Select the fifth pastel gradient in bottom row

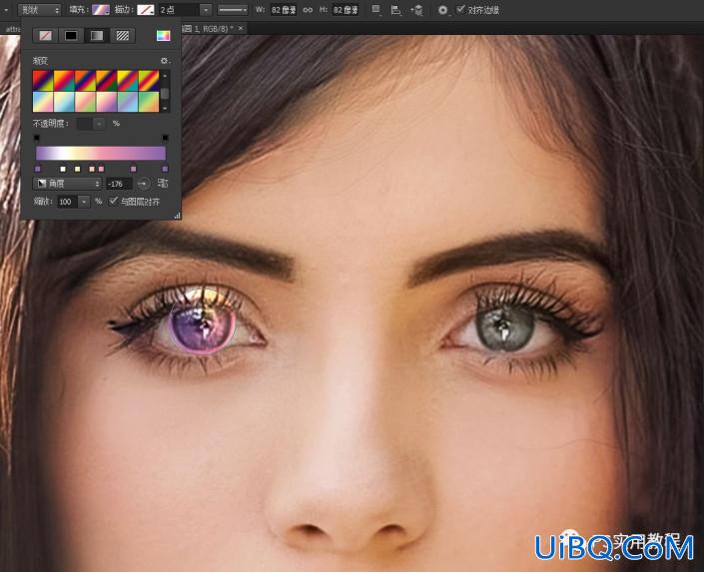pyautogui.click(x=128, y=102)
